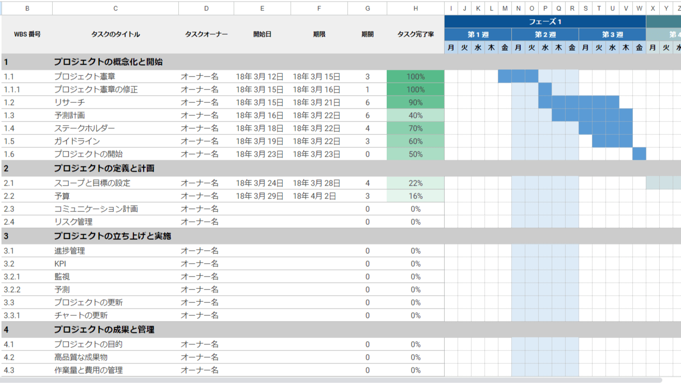The width and height of the screenshot is (681, 383).
Task: Click the owner cell in the KPI row
Action: [200, 264]
